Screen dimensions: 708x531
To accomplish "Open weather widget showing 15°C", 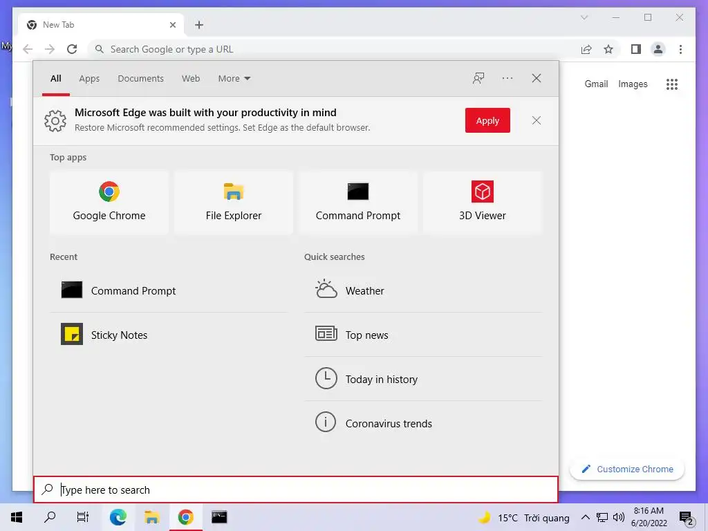I will [524, 517].
